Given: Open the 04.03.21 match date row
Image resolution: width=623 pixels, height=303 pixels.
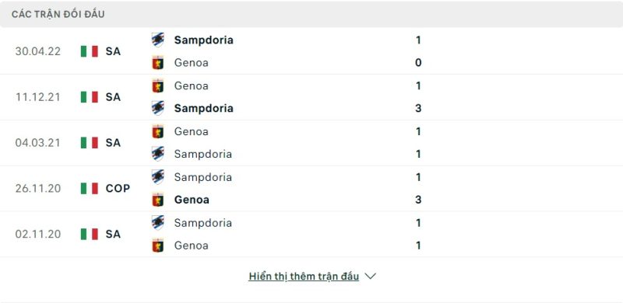Looking at the screenshot, I should point(311,143).
